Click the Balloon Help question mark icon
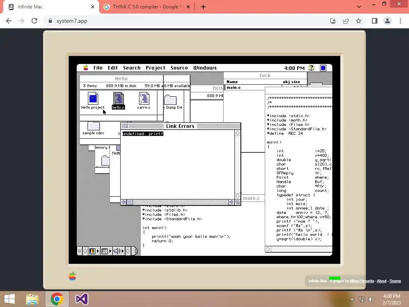This screenshot has height=307, width=409. tap(311, 68)
